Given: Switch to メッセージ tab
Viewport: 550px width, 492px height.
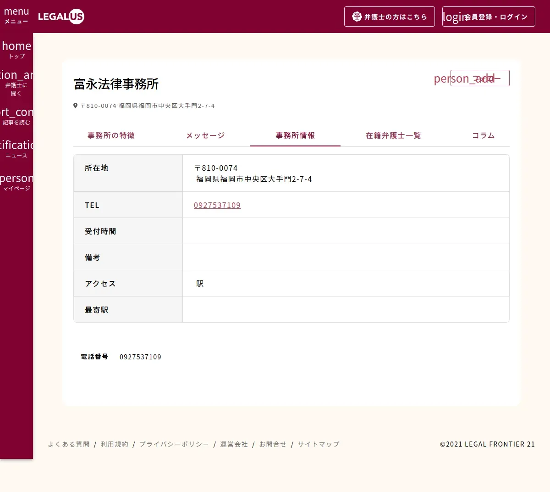Looking at the screenshot, I should pos(205,135).
